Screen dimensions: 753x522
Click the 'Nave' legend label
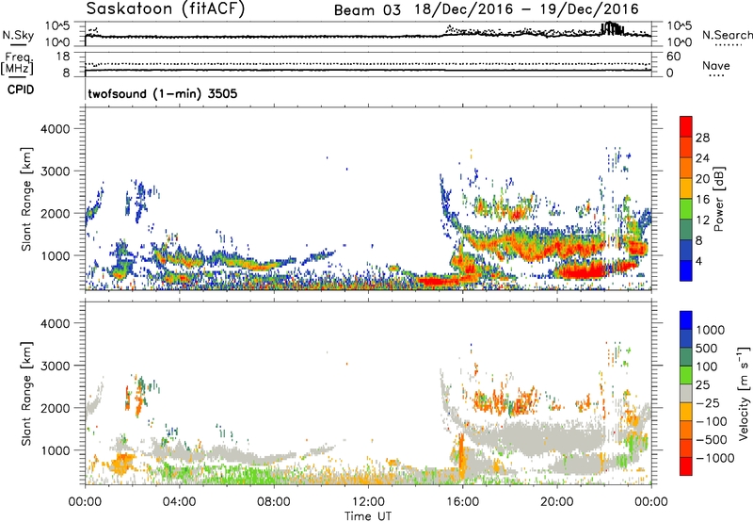[715, 66]
